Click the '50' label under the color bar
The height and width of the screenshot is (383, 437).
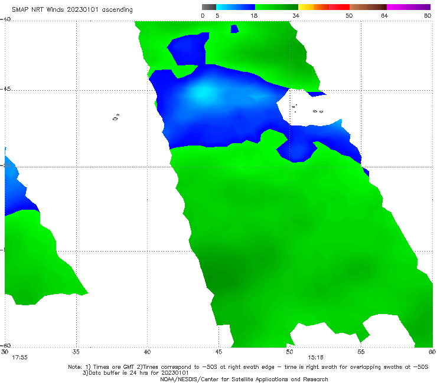point(349,16)
